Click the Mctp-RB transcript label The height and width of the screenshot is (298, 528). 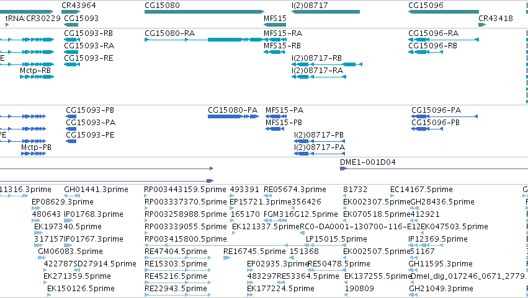click(x=35, y=70)
